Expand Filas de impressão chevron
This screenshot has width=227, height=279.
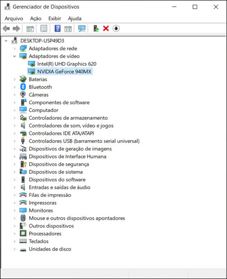pos(15,195)
